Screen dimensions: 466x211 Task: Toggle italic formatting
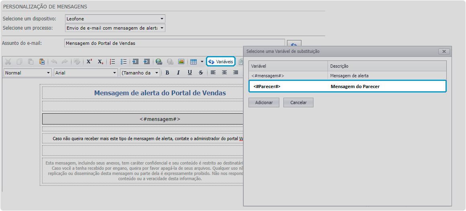[178, 72]
